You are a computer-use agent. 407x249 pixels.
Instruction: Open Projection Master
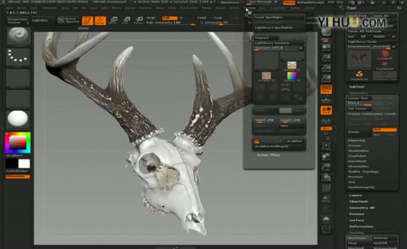tap(17, 21)
